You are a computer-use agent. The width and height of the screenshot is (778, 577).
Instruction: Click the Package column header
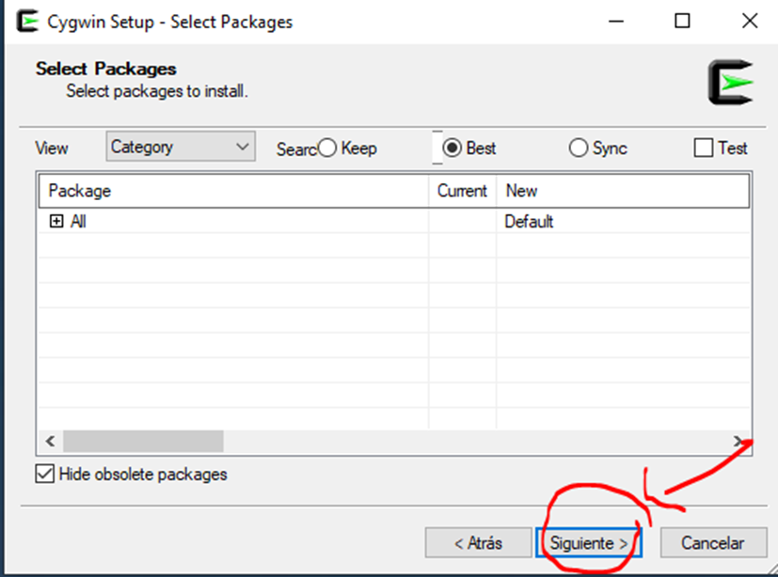[232, 191]
